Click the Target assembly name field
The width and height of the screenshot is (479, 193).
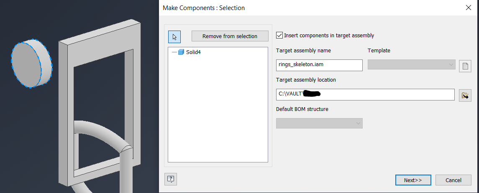[x=319, y=65]
